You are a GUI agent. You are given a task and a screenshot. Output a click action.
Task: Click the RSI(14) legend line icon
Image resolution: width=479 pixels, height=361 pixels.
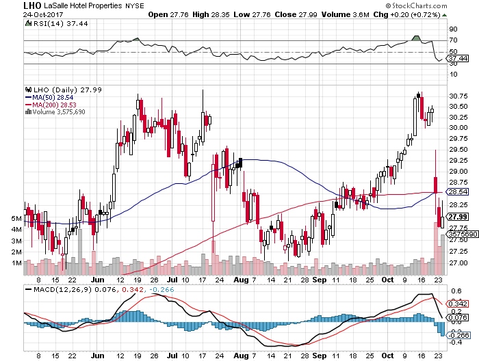pos(28,24)
